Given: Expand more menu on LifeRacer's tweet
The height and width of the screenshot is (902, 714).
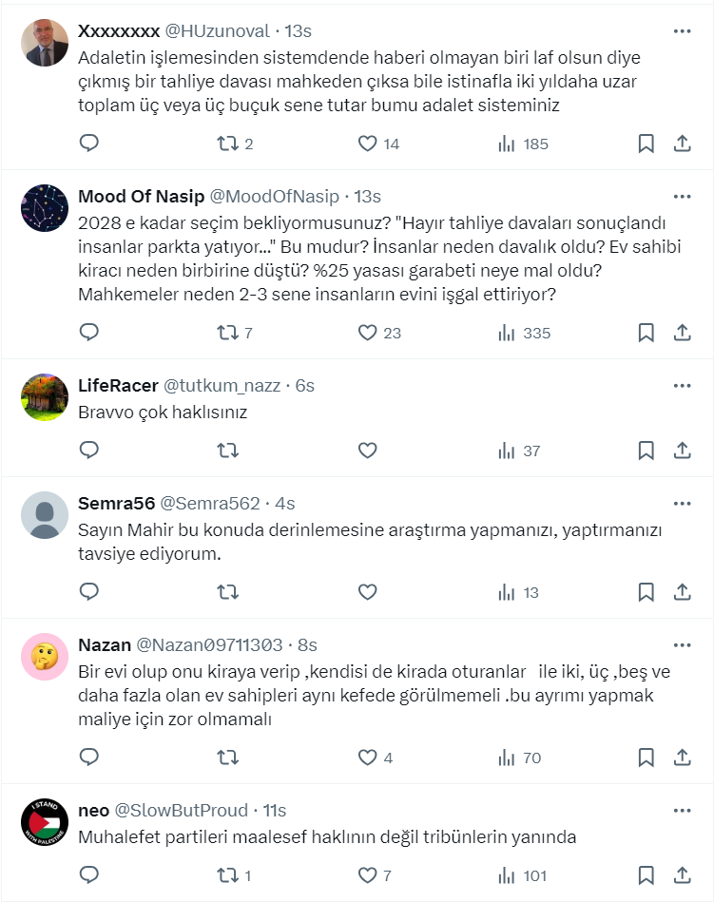Looking at the screenshot, I should [682, 385].
